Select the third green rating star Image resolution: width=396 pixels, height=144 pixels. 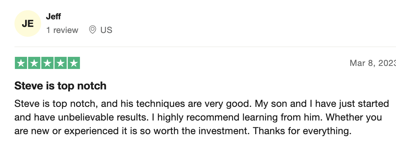click(47, 63)
